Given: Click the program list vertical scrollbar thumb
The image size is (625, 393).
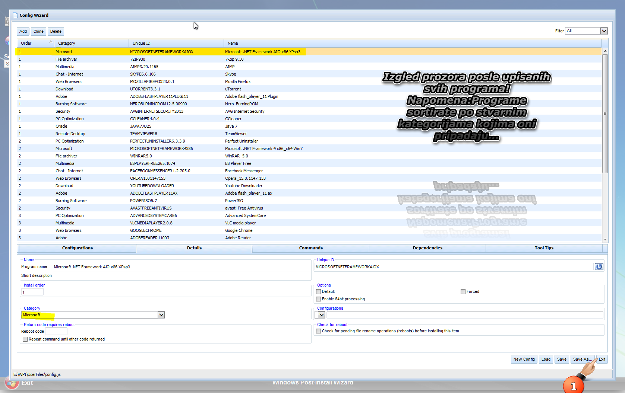Looking at the screenshot, I should (605, 114).
